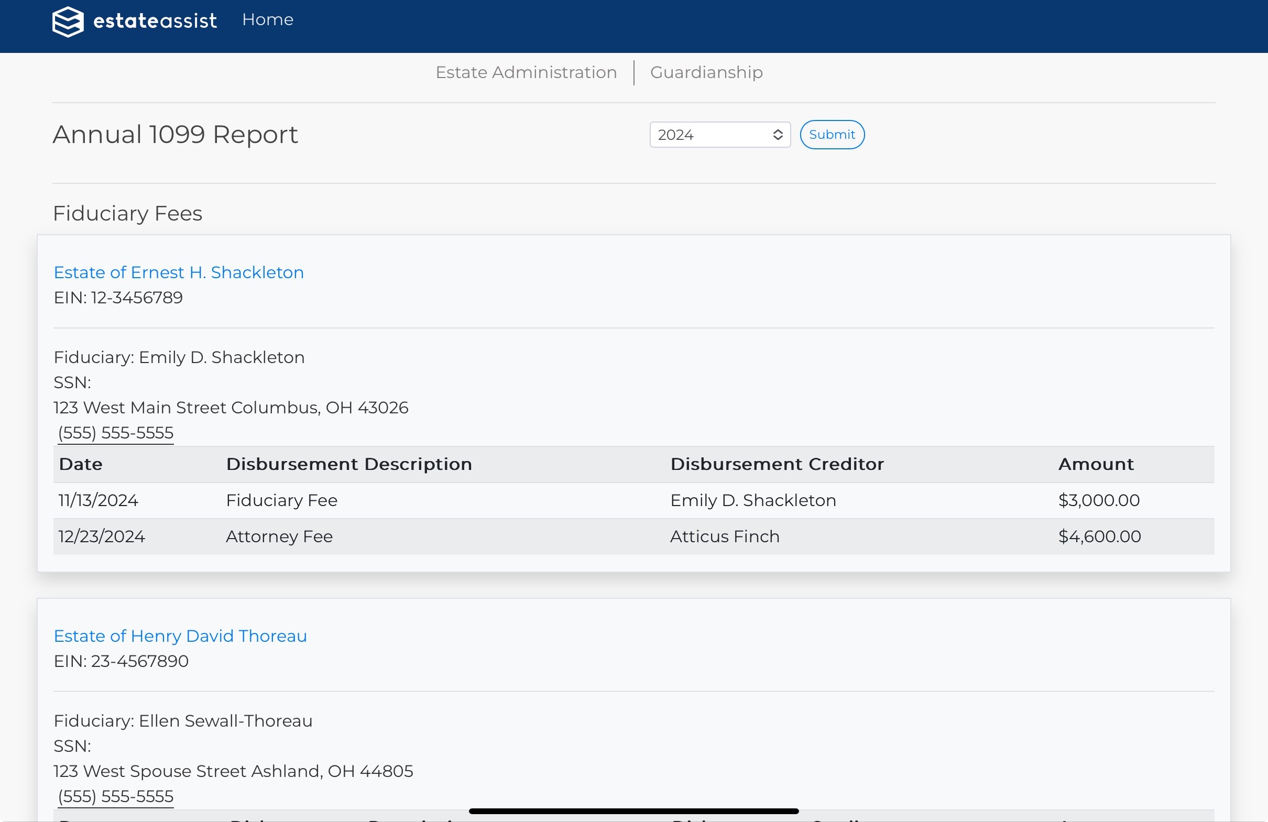Select the Date column header
The width and height of the screenshot is (1268, 822).
pos(81,464)
